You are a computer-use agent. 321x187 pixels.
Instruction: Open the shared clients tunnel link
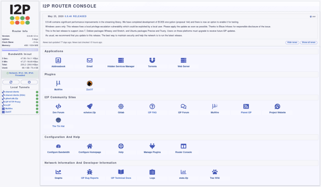pyautogui.click(x=12, y=92)
